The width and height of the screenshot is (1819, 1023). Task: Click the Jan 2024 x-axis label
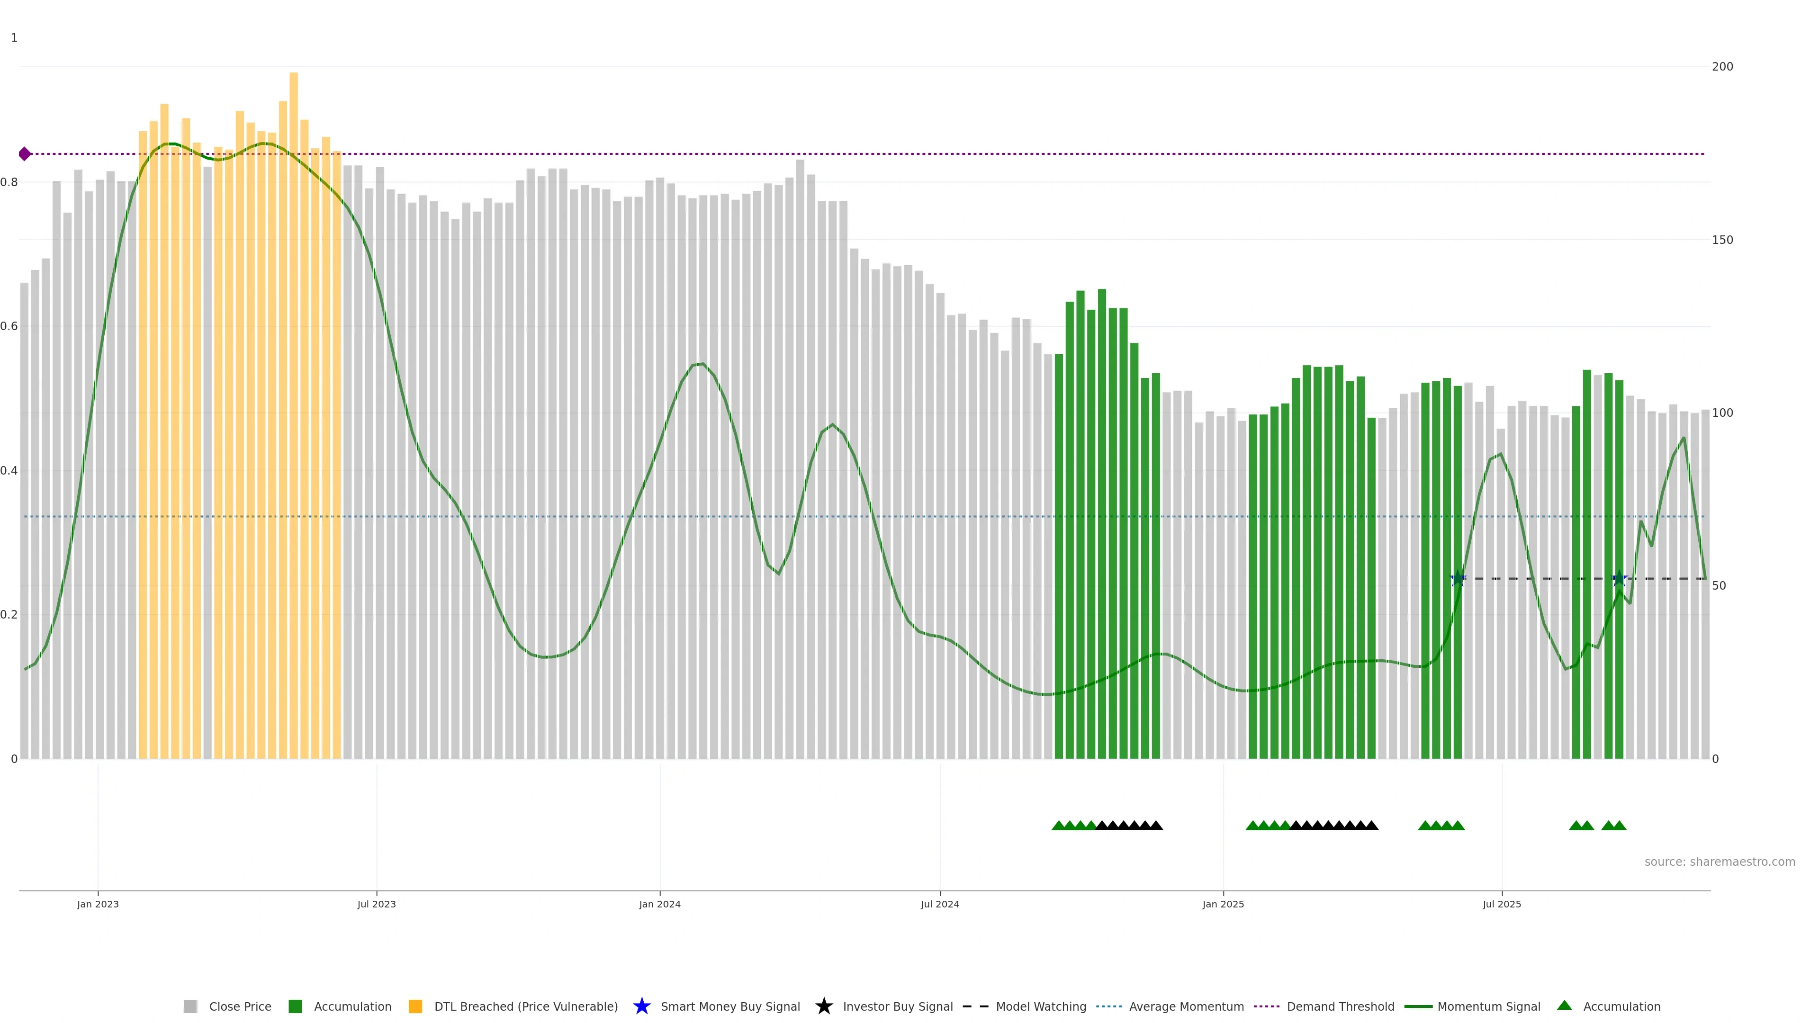[659, 904]
